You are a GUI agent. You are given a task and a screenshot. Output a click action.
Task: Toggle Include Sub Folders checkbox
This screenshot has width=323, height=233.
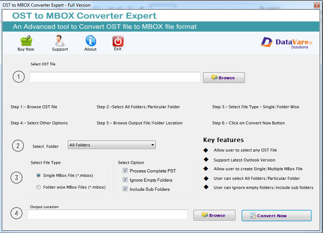(125, 189)
